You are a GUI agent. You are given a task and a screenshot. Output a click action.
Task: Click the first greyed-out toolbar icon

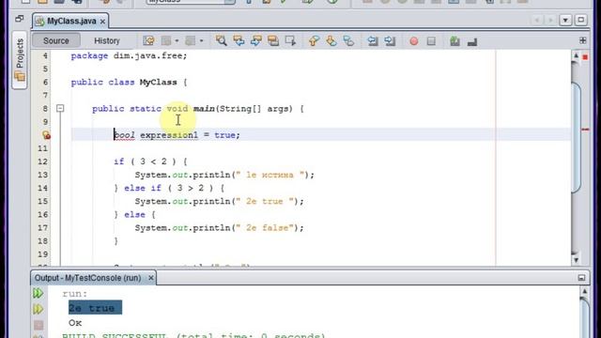[166, 40]
